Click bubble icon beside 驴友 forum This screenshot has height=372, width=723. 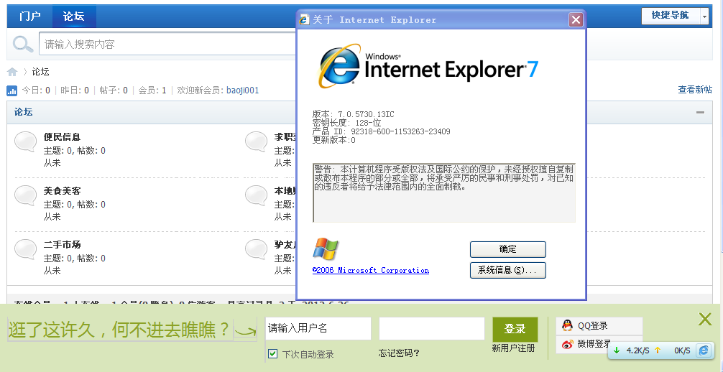(x=256, y=249)
